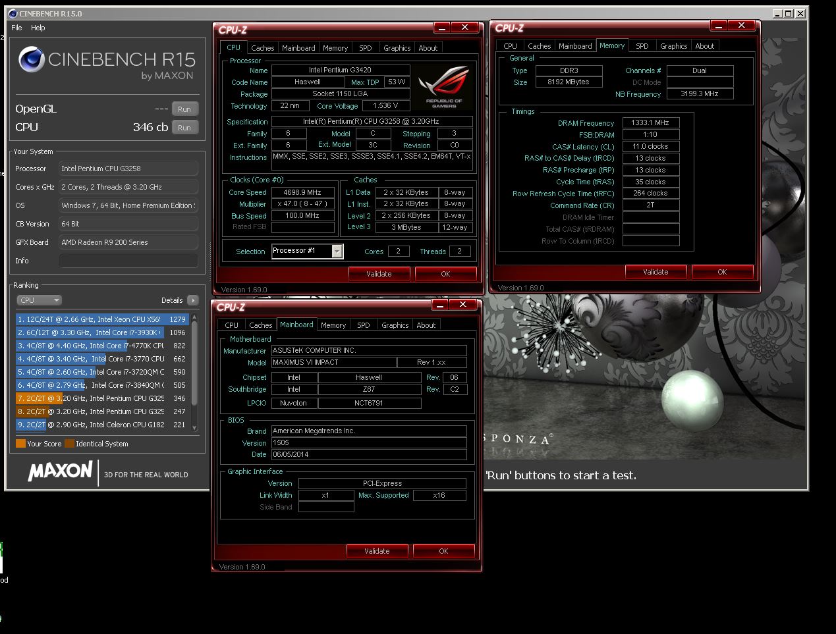Screen dimensions: 836x634
Task: Switch to About tab in CPU-Z CPU window
Action: pos(428,48)
